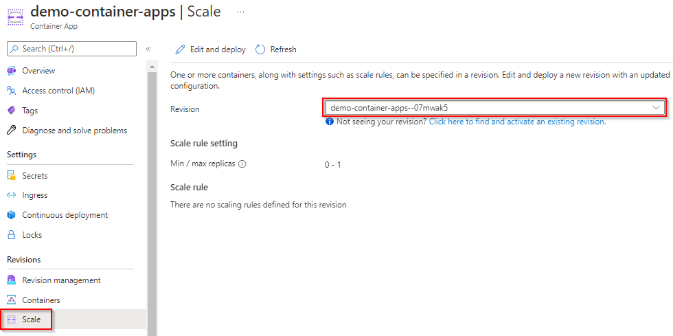Open the ellipsis more options in title
This screenshot has height=336, width=673.
241,12
